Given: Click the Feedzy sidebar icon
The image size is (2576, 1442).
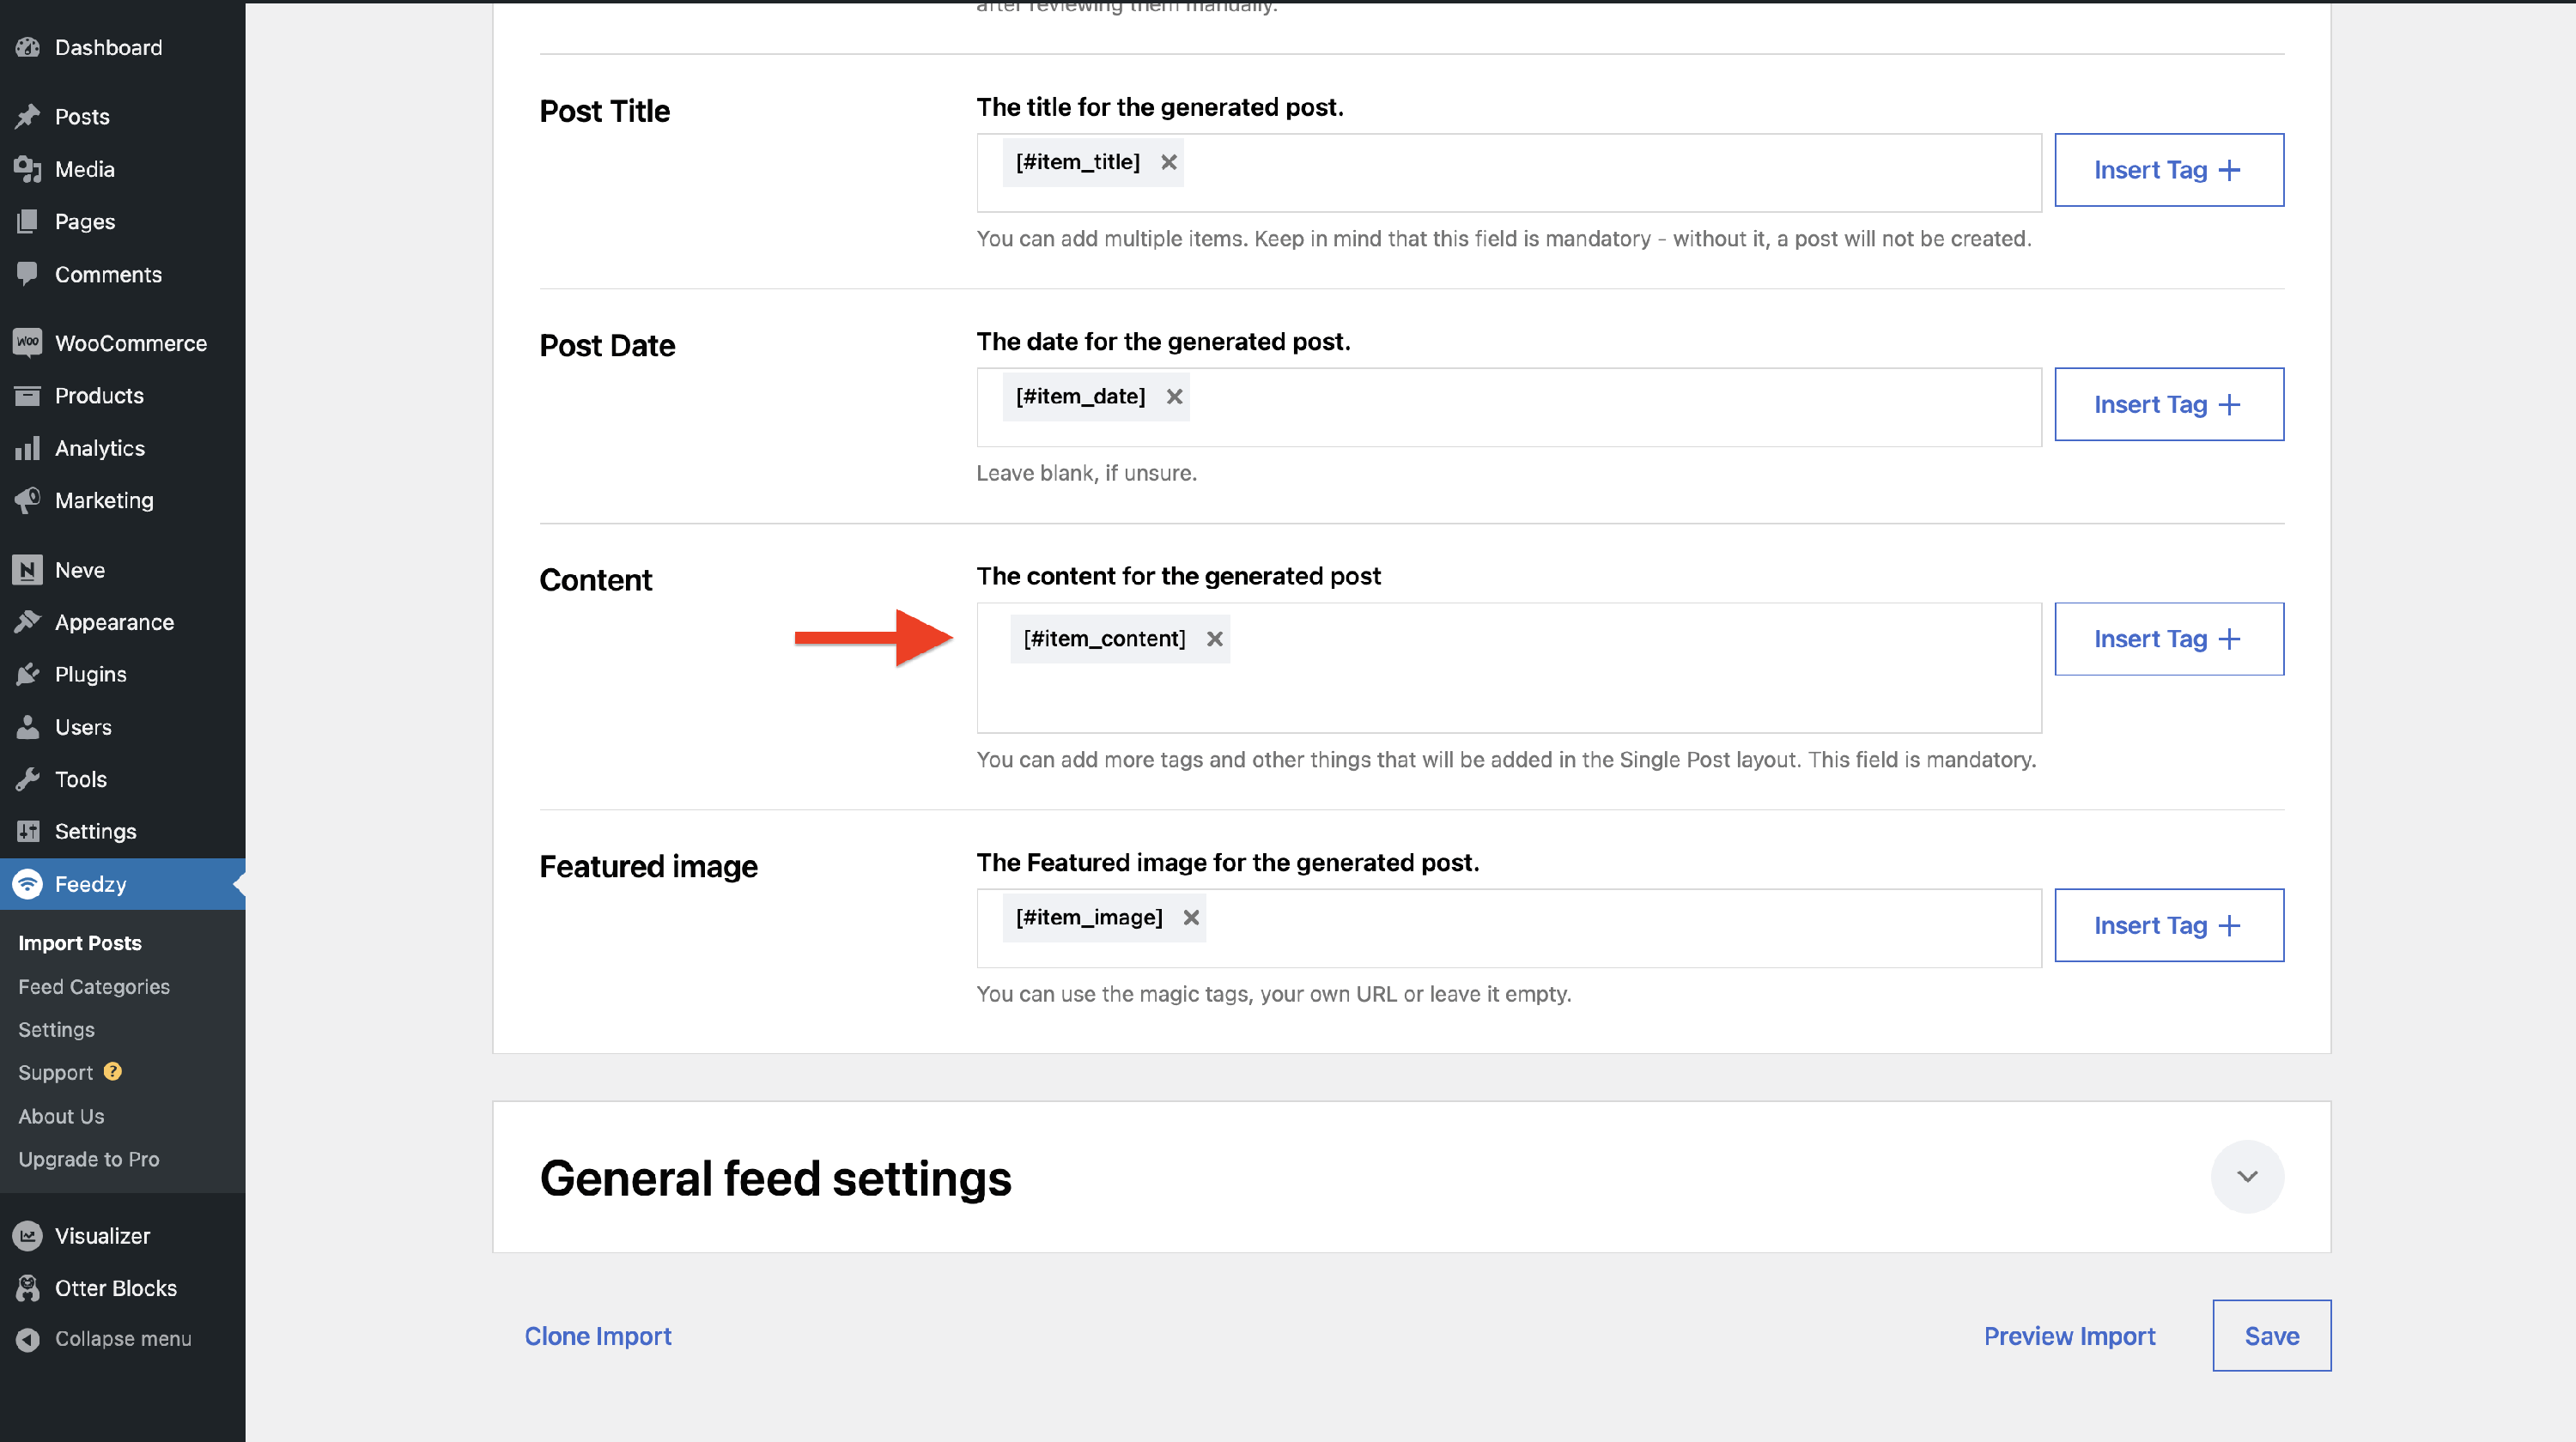Looking at the screenshot, I should tap(28, 883).
